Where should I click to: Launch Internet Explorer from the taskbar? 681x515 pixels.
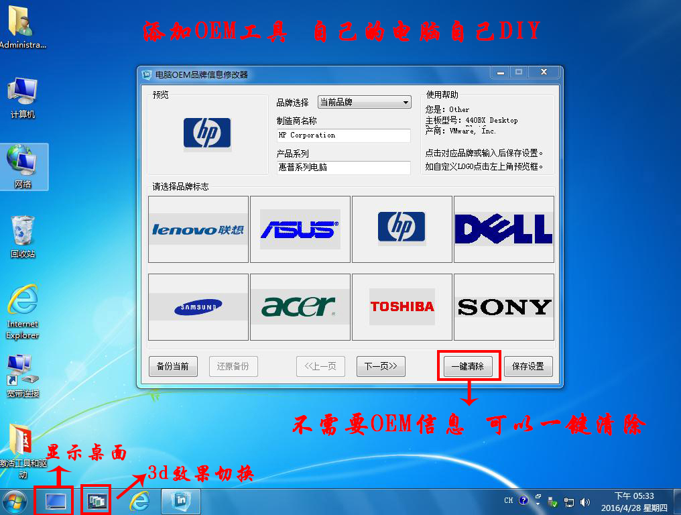(x=140, y=502)
